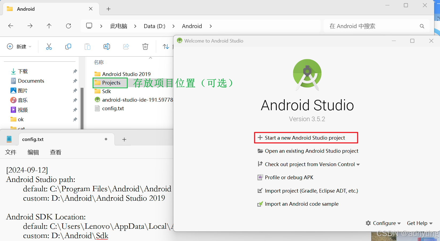Select the config.txt file in Explorer

tap(109, 108)
